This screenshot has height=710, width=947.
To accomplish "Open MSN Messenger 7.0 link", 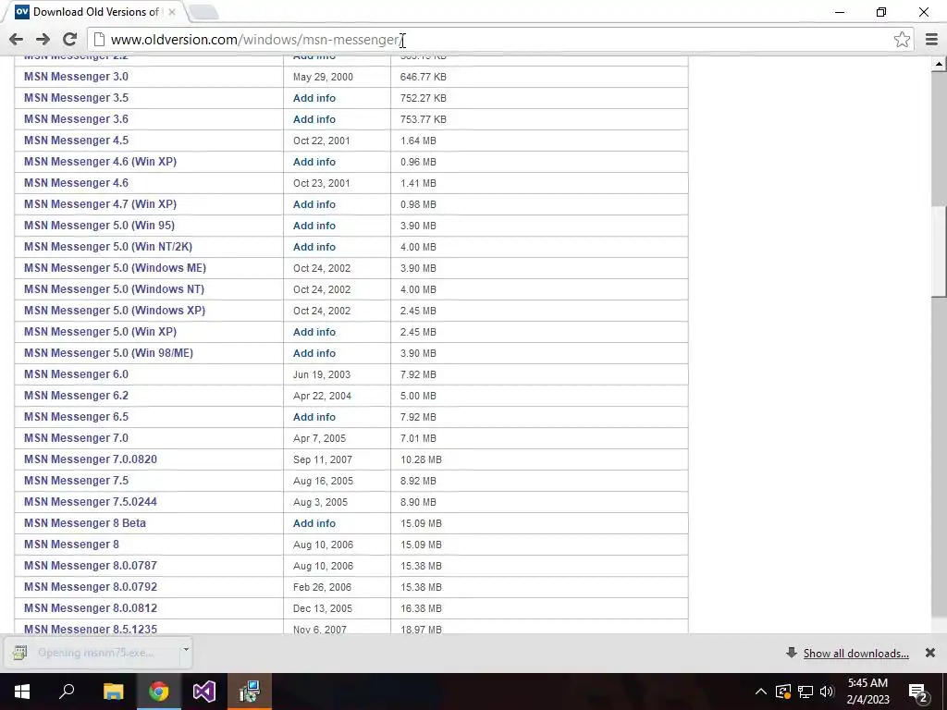I will click(x=76, y=438).
